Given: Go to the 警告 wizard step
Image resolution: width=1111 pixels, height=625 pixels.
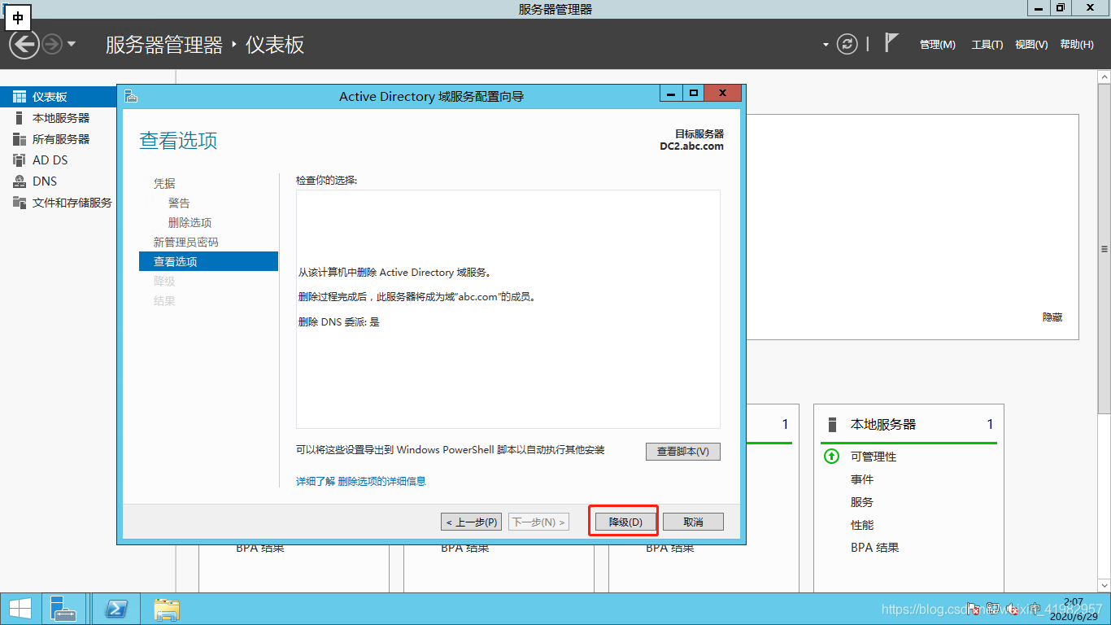Looking at the screenshot, I should [x=179, y=203].
